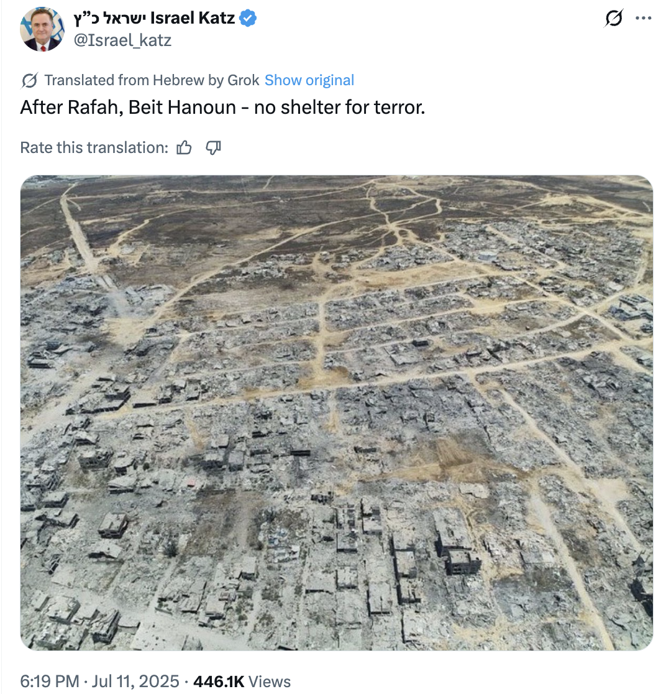The width and height of the screenshot is (661, 694).
Task: Click the @Israel_katz handle
Action: tap(122, 40)
